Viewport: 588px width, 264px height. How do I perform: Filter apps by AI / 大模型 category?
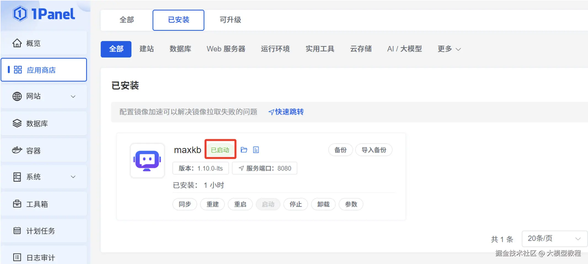coord(405,49)
